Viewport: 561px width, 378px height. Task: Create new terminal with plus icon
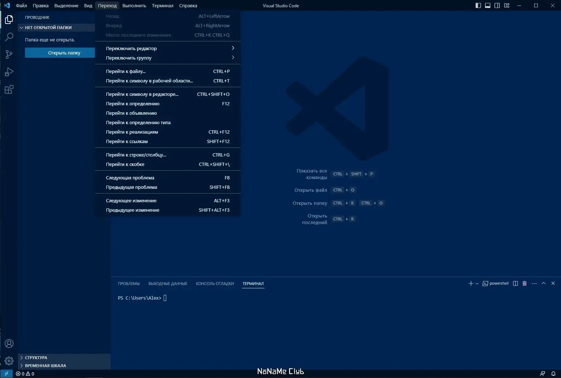pyautogui.click(x=471, y=284)
